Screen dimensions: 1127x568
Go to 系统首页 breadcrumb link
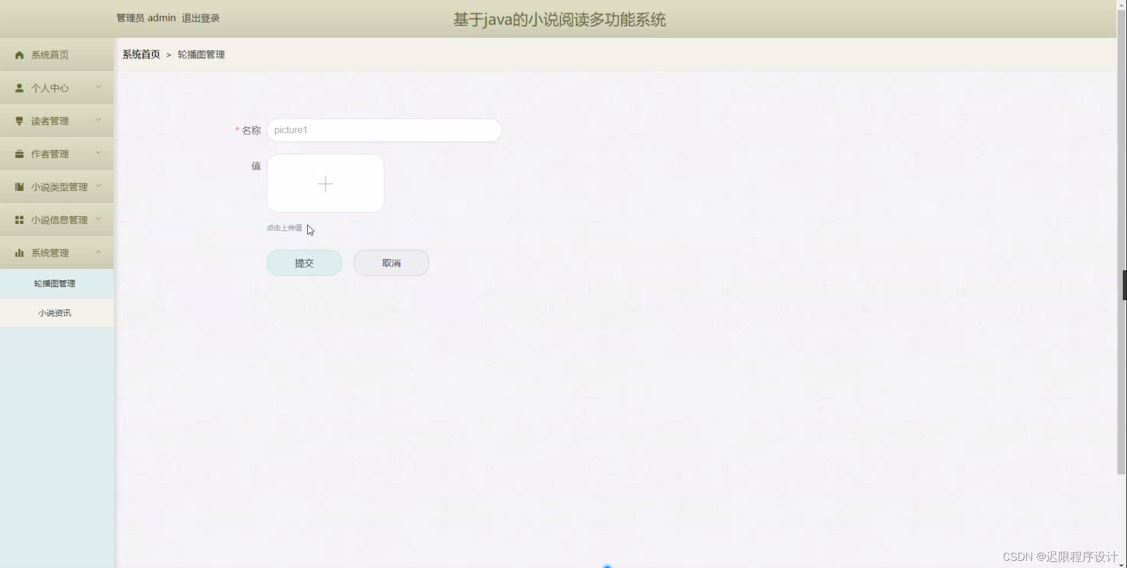[141, 55]
